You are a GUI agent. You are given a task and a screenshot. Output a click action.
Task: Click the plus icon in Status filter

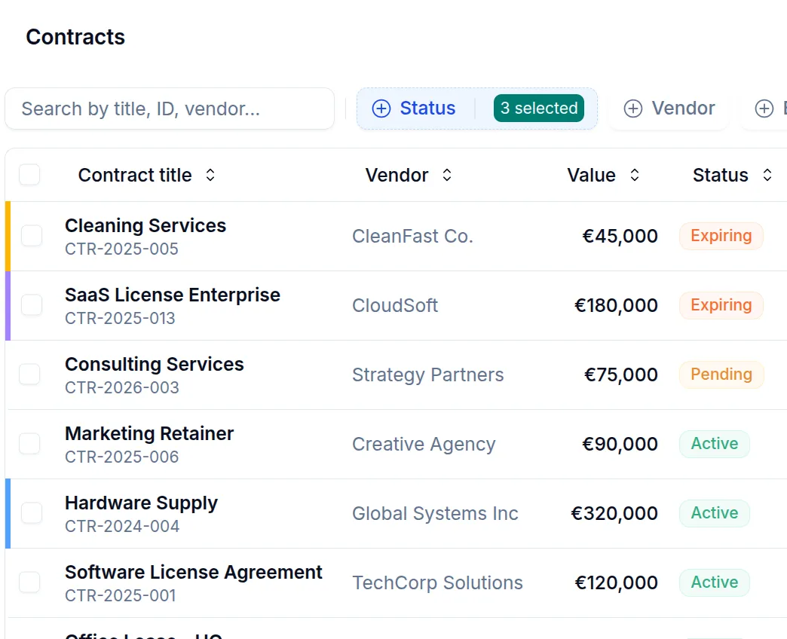[x=381, y=109]
